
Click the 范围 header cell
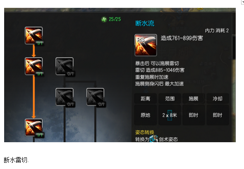[170, 99]
